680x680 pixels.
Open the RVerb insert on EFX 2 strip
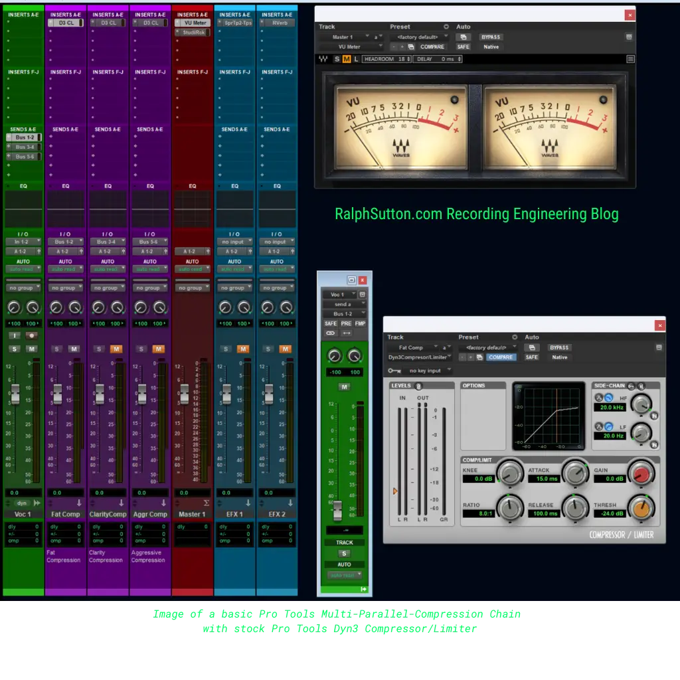coord(277,23)
